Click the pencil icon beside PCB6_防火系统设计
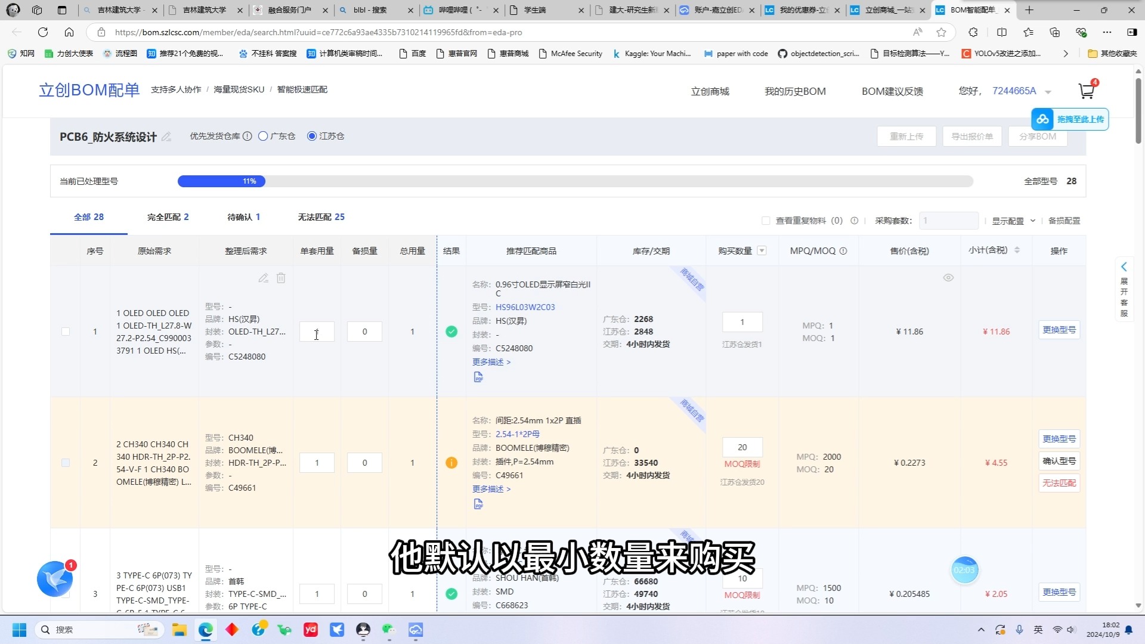The width and height of the screenshot is (1145, 644). [x=166, y=137]
